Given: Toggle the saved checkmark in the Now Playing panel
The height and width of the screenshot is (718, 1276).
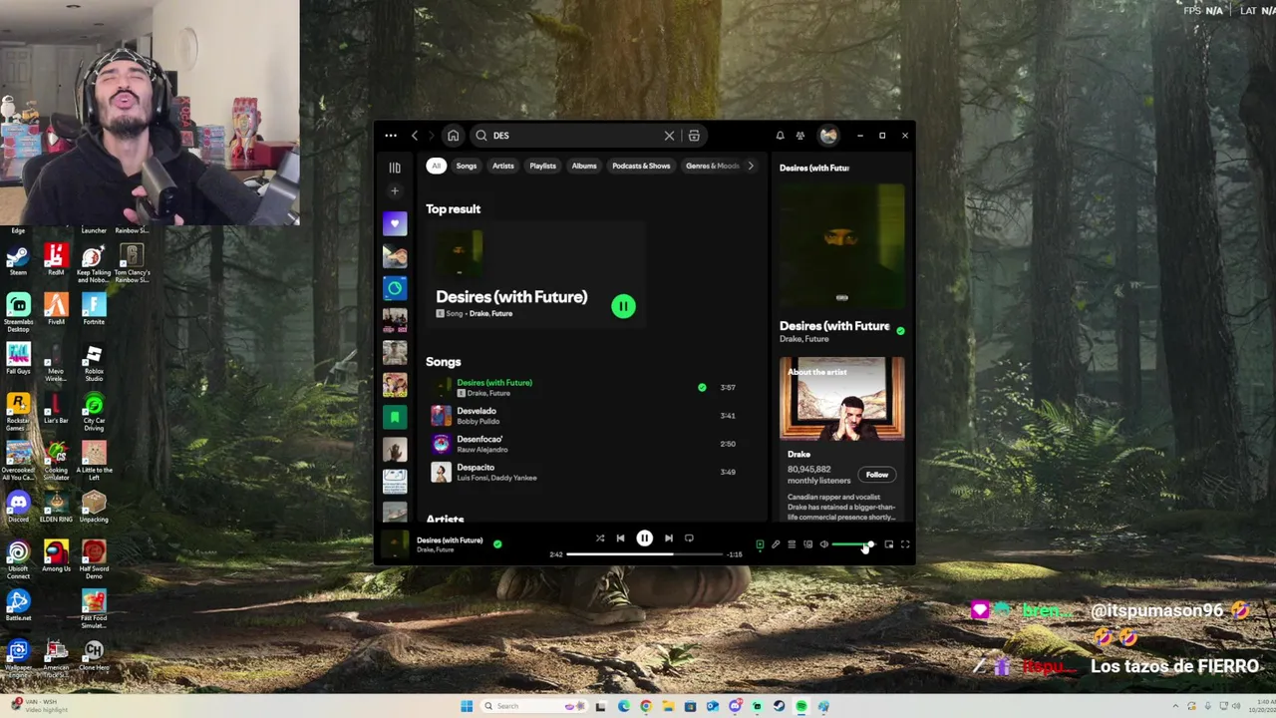Looking at the screenshot, I should (x=900, y=330).
